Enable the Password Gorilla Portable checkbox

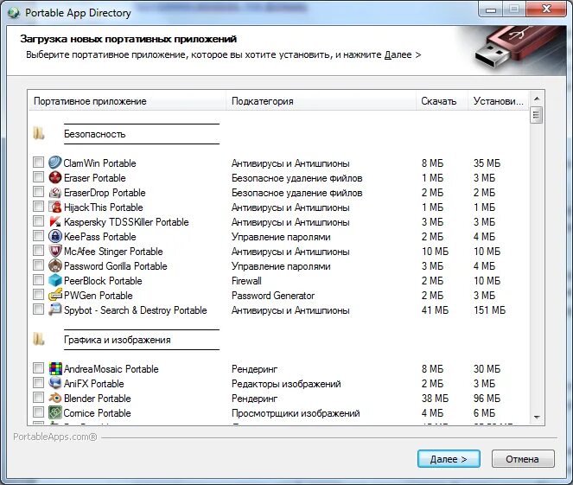click(x=38, y=265)
